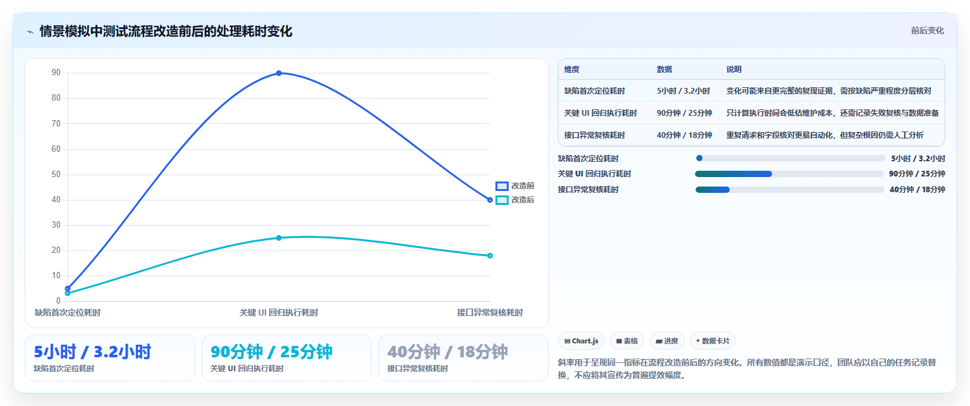This screenshot has height=406, width=970.
Task: Click the 关键 UI 回归执行耗时 progress bar
Action: coord(789,174)
